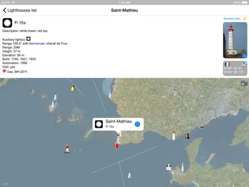249x187 pixels.
Task: Click the red monument classification icon
Action: (4, 71)
